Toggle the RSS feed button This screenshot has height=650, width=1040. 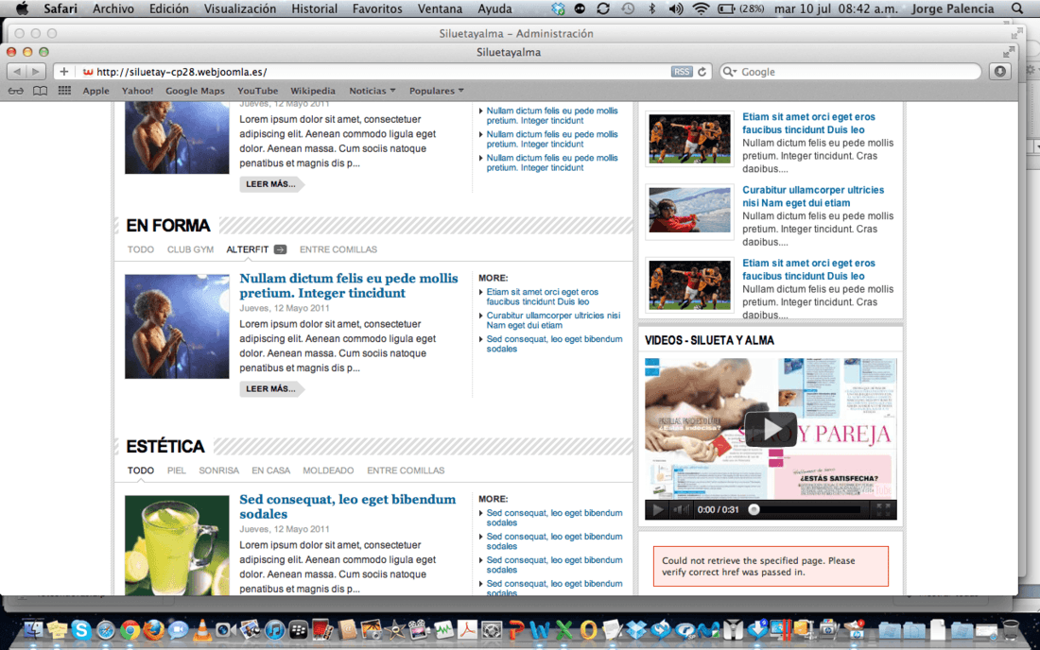(x=681, y=72)
